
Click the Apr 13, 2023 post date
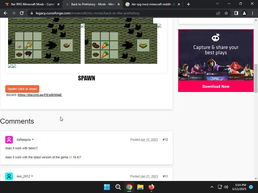pos(149,140)
